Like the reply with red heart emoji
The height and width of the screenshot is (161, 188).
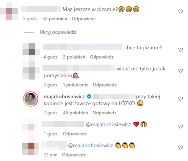[180, 127]
